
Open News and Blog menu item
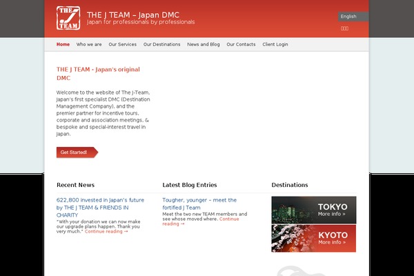[204, 44]
